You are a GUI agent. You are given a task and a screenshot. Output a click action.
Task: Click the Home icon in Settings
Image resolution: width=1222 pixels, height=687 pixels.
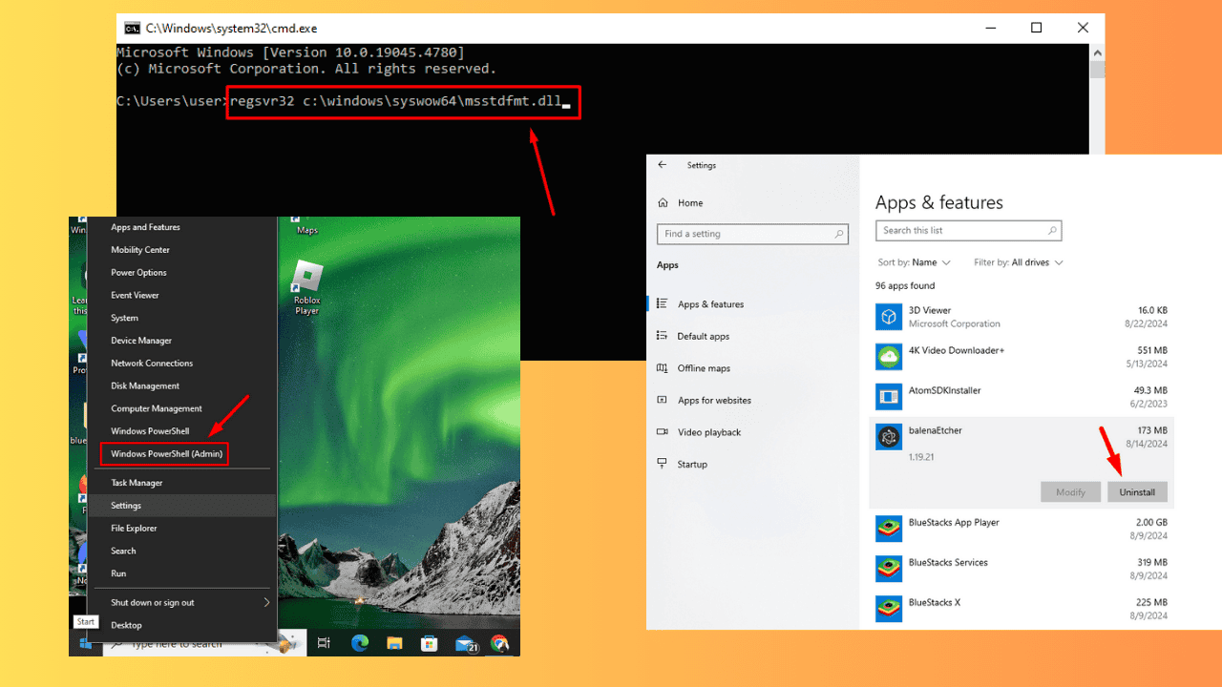pyautogui.click(x=664, y=202)
